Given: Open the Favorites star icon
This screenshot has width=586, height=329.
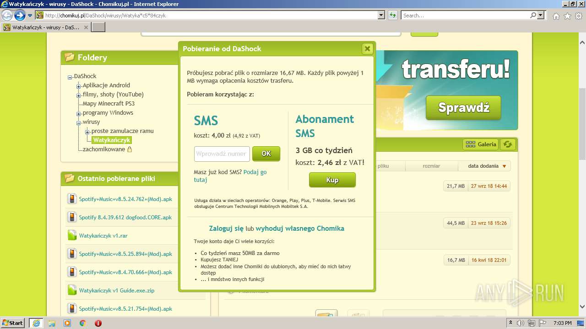Looking at the screenshot, I should coord(567,16).
